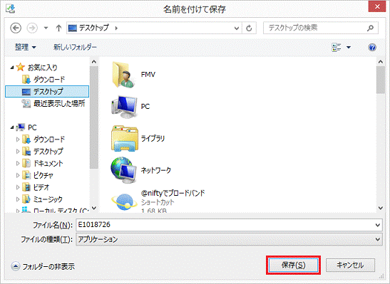Refresh the デスクトップ location

coord(249,28)
